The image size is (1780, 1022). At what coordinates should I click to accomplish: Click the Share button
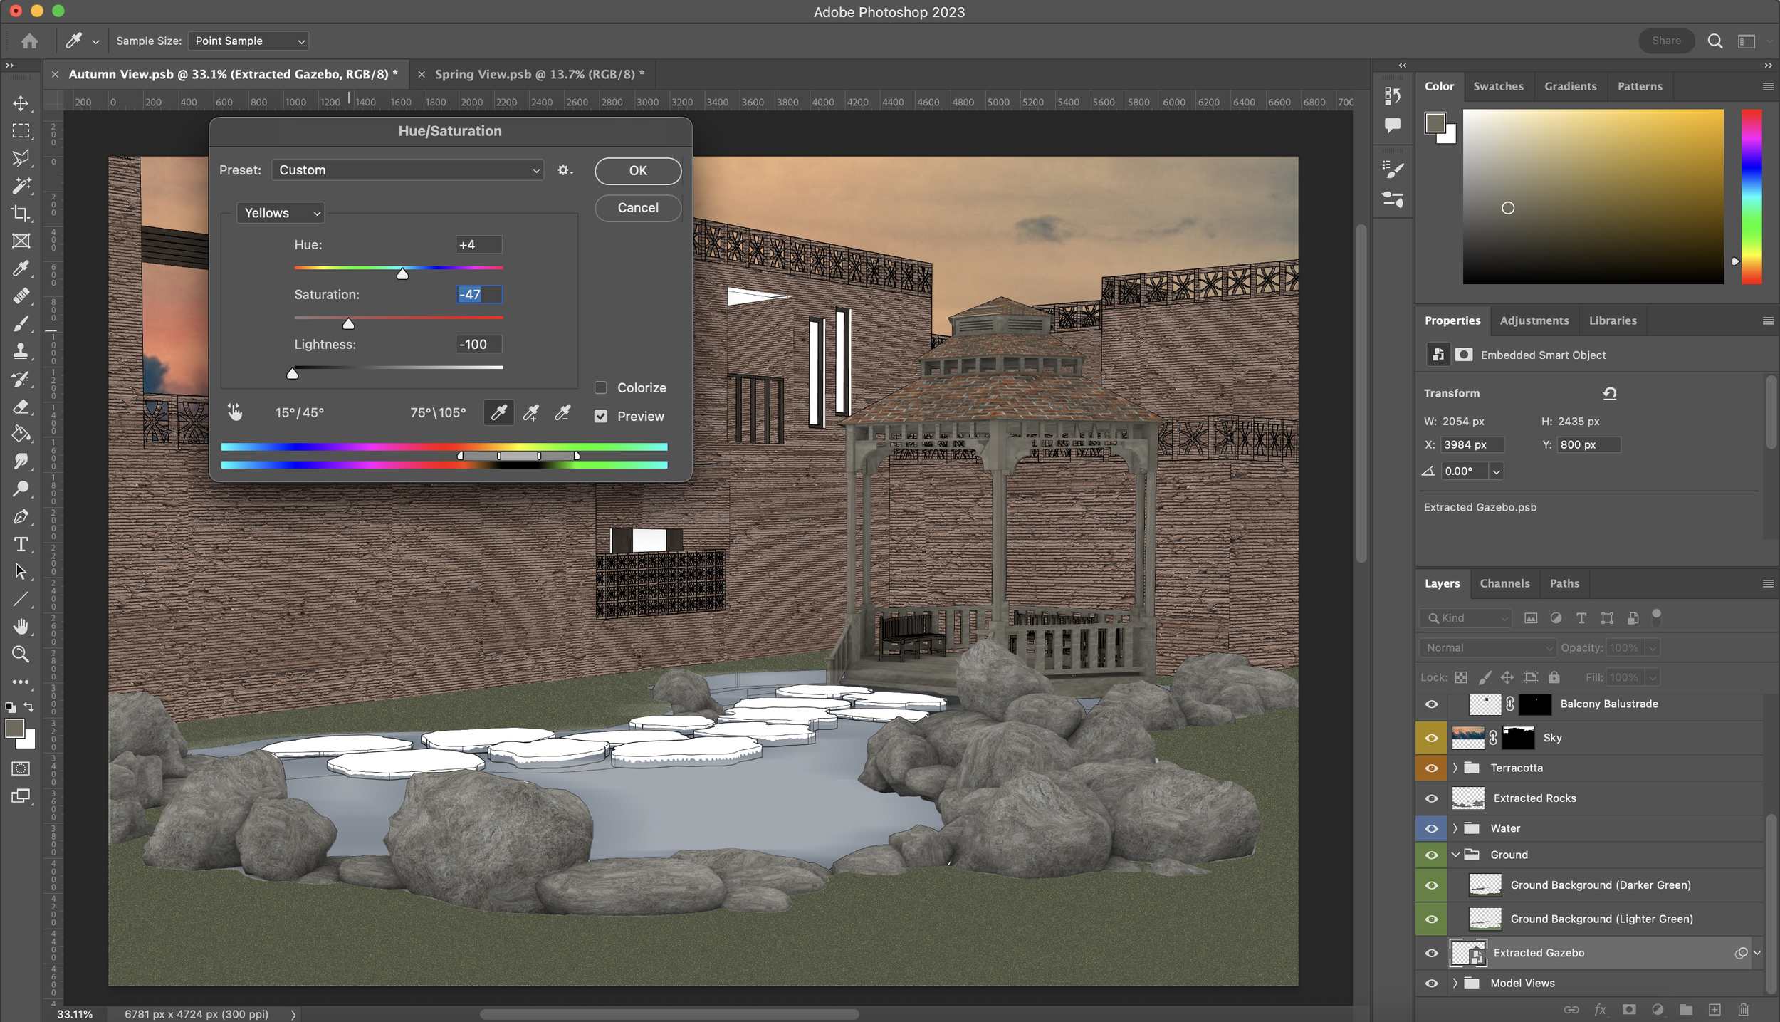1666,41
